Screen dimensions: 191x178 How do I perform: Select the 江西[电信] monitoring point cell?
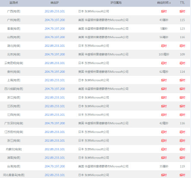pyautogui.click(x=14, y=115)
